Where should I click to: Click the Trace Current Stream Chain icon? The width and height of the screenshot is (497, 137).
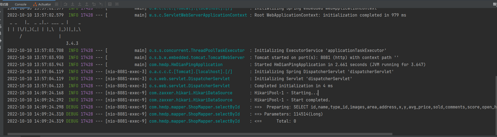tap(117, 4)
